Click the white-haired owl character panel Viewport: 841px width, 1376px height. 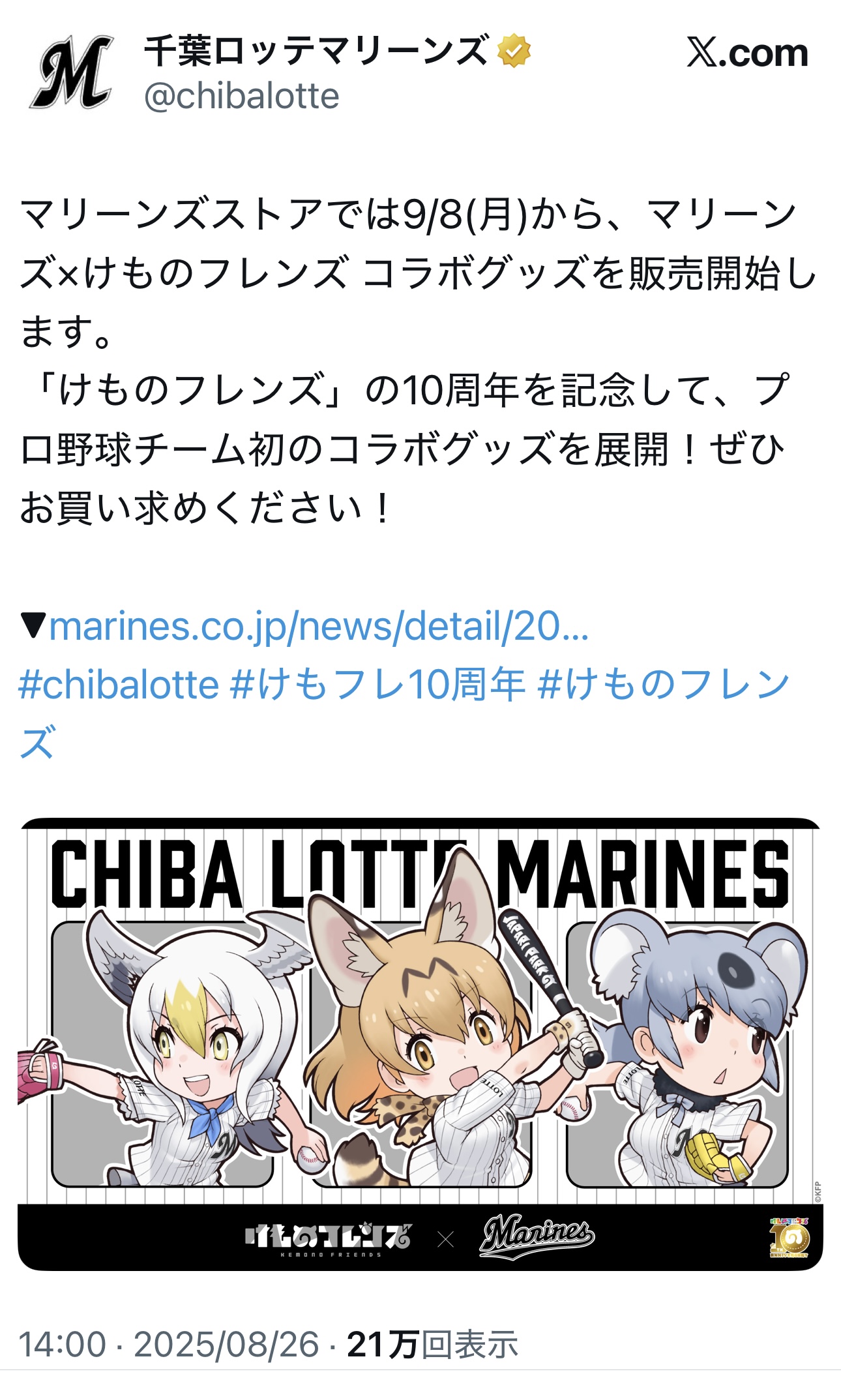pyautogui.click(x=163, y=1052)
